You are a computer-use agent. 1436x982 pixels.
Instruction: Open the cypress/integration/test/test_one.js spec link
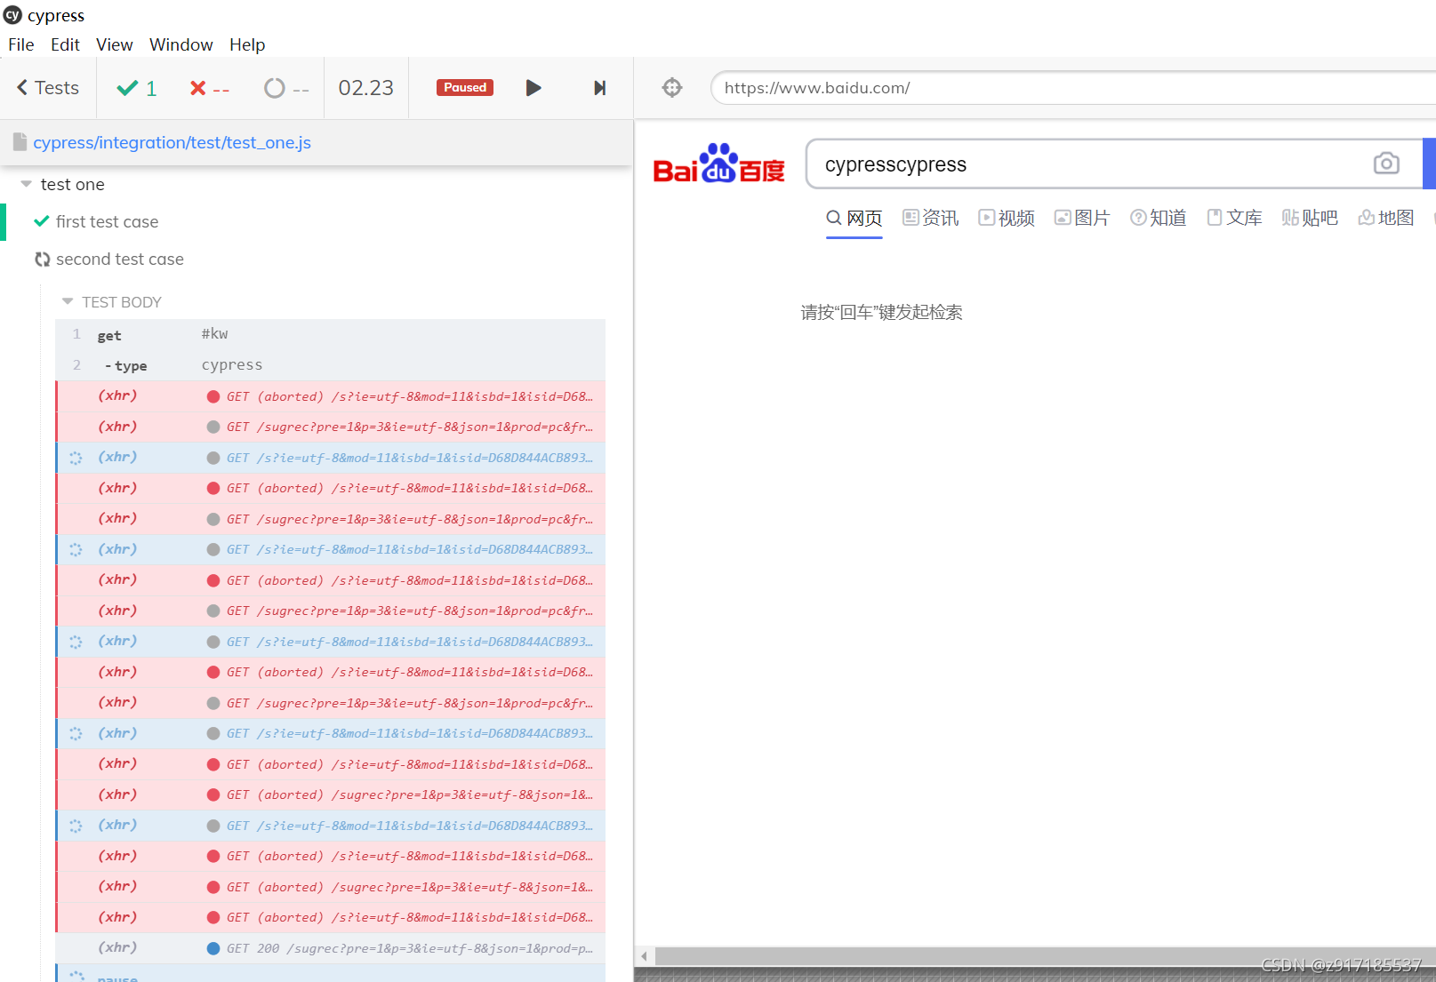pos(172,142)
